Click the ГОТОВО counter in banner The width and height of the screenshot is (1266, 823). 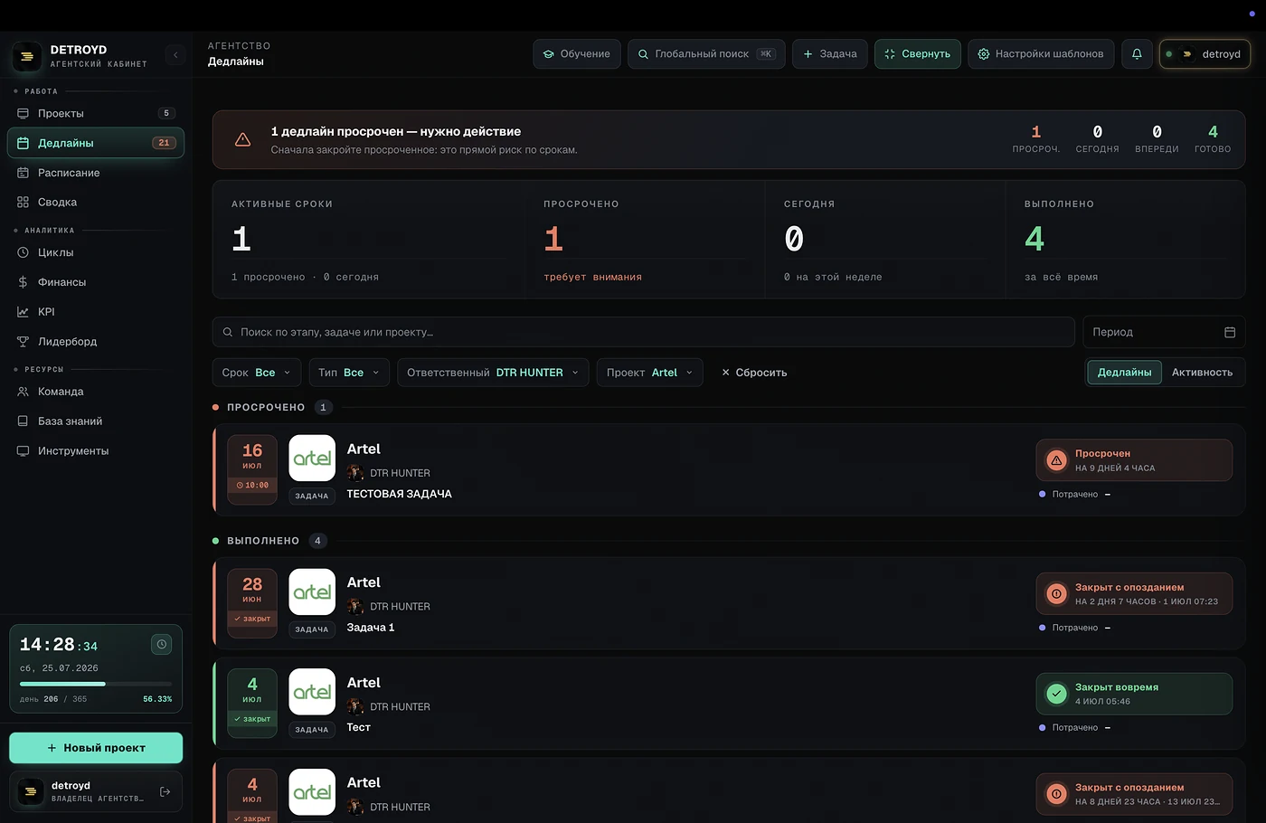point(1213,139)
